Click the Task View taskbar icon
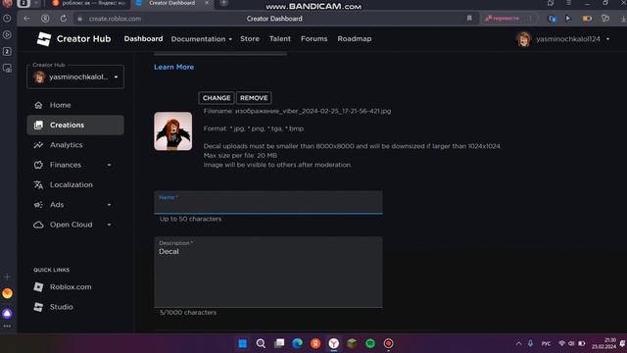627x353 pixels. [x=279, y=343]
